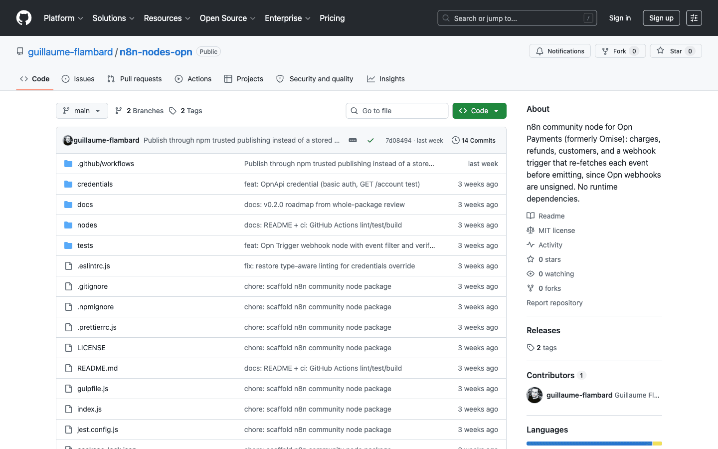Expand the Open Source menu
Screen dimensions: 718x449
pos(227,18)
